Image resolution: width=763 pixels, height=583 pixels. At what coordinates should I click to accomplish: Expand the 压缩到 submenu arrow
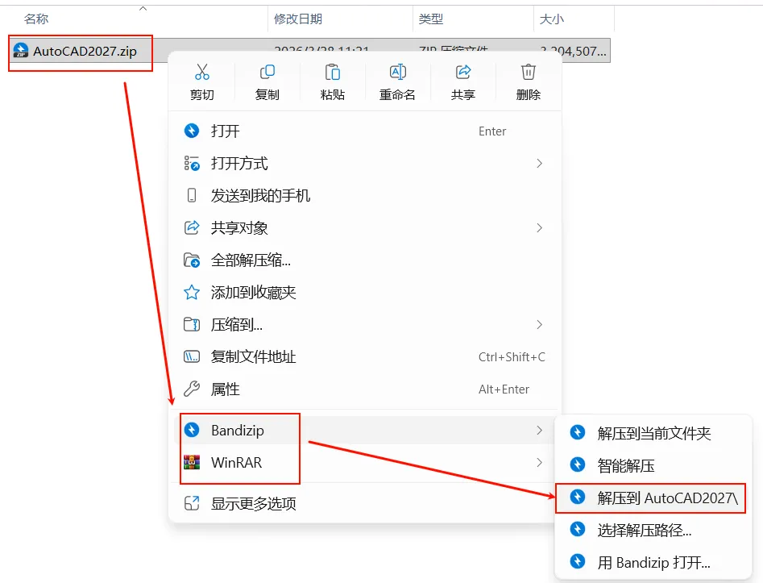[539, 324]
